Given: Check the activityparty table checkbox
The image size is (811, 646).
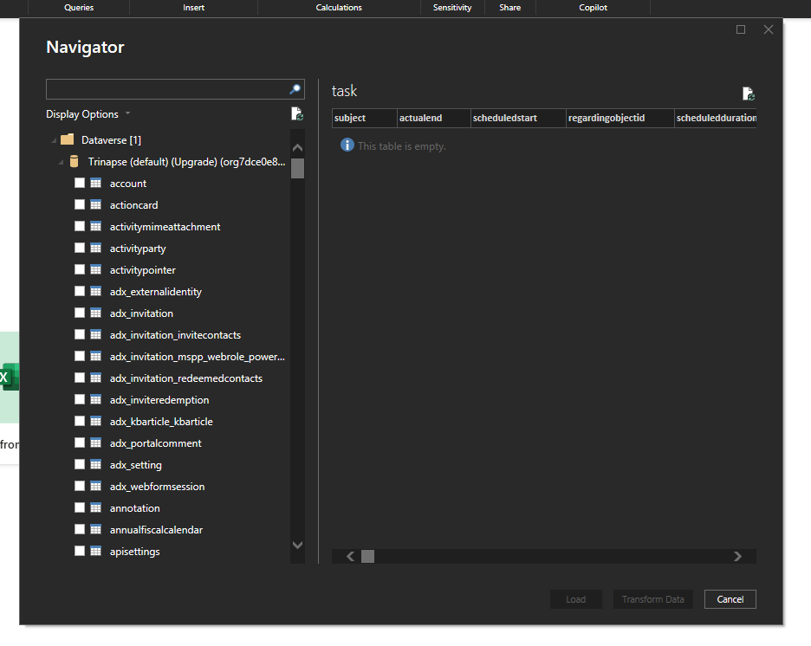Looking at the screenshot, I should pyautogui.click(x=80, y=248).
